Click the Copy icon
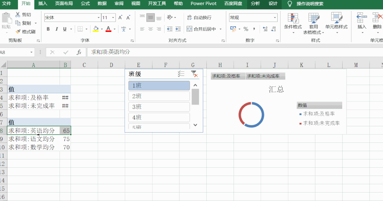This screenshot has width=383, height=201. [x=18, y=23]
